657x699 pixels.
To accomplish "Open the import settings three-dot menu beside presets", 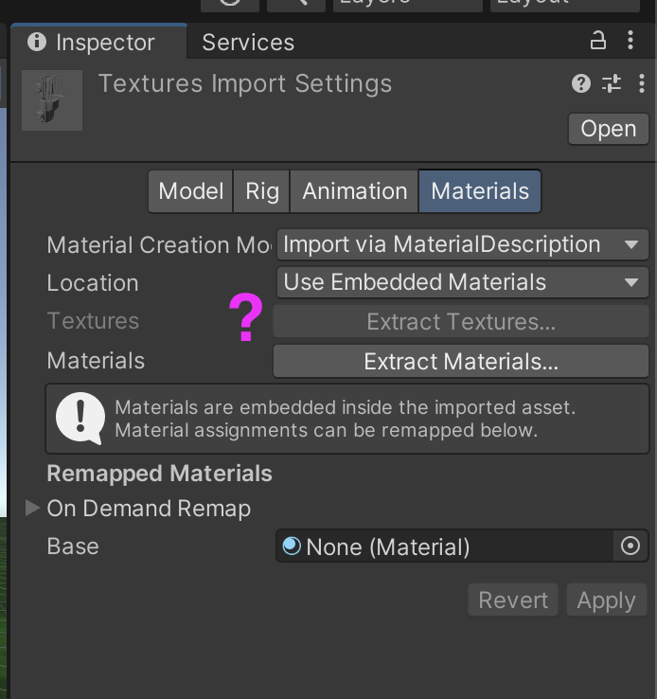I will tap(641, 84).
